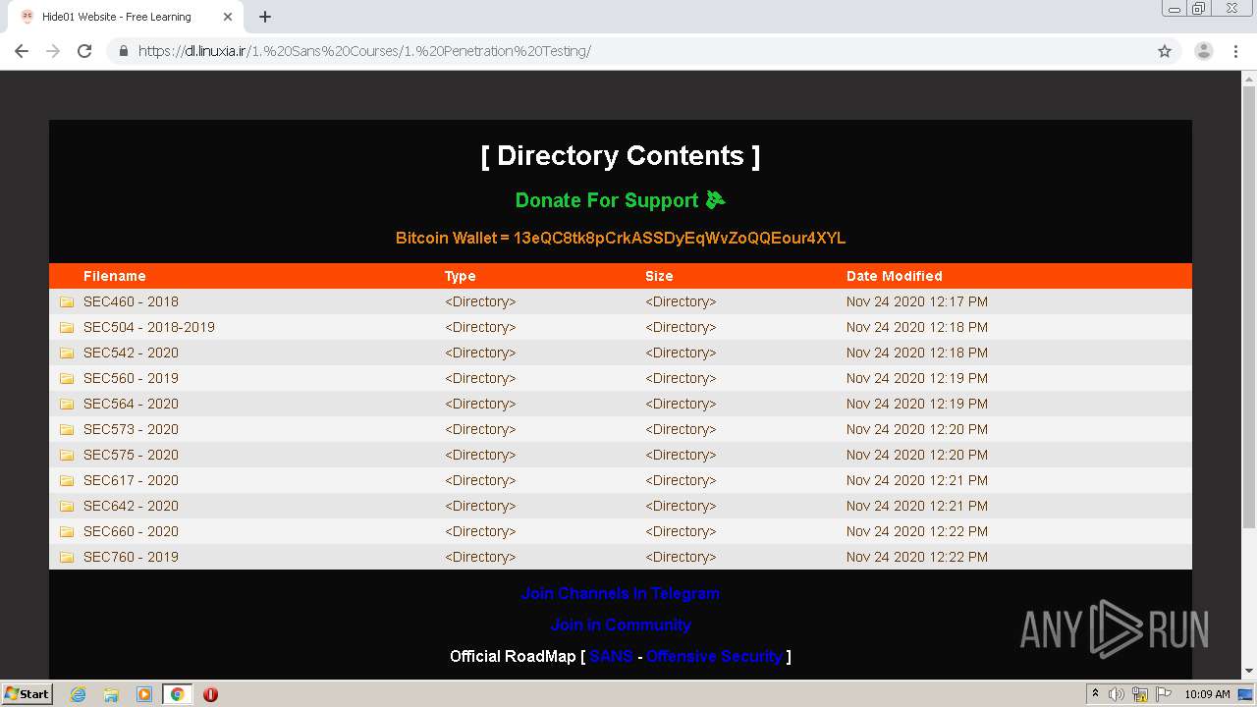
Task: Open the Chrome profile avatar icon
Action: [1203, 51]
